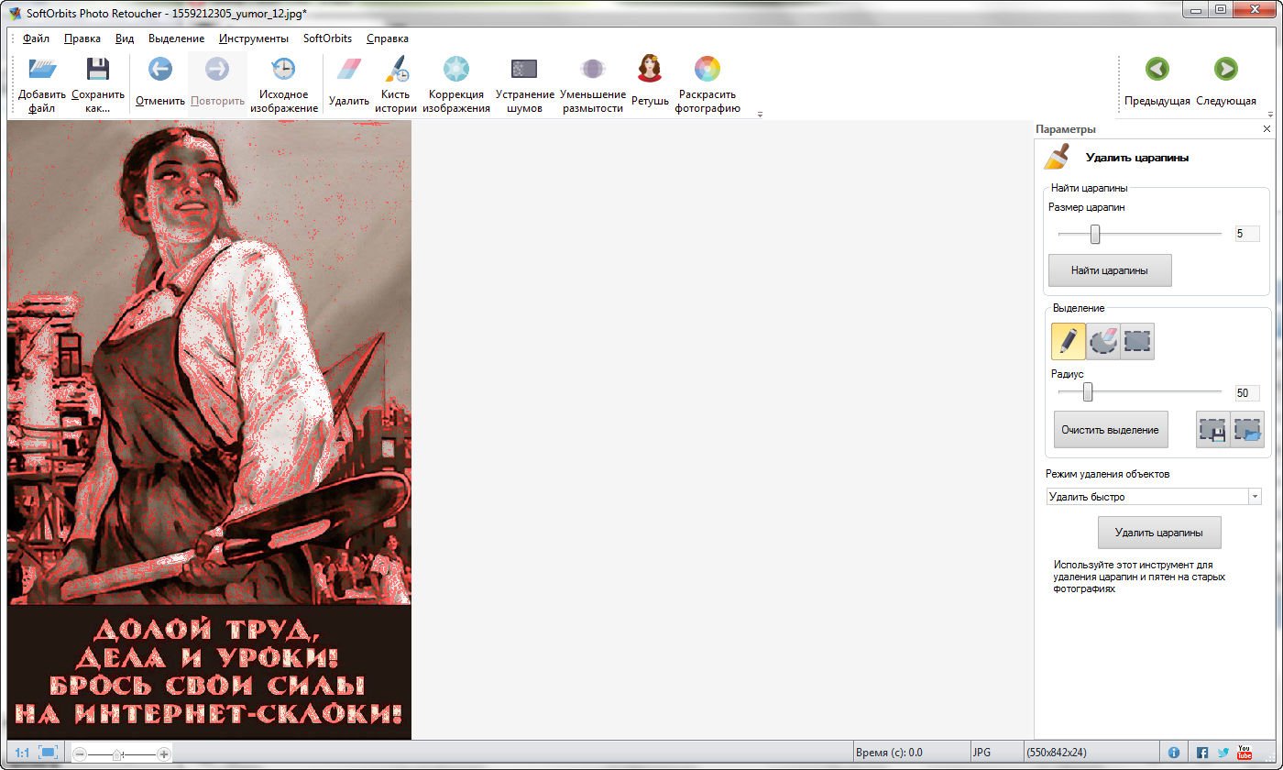The width and height of the screenshot is (1283, 770).
Task: Click the Найти царапины button
Action: point(1110,270)
